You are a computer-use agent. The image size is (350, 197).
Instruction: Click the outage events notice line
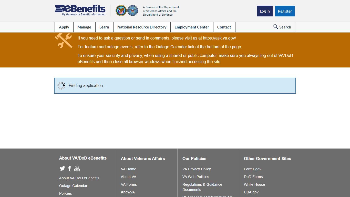pyautogui.click(x=160, y=47)
